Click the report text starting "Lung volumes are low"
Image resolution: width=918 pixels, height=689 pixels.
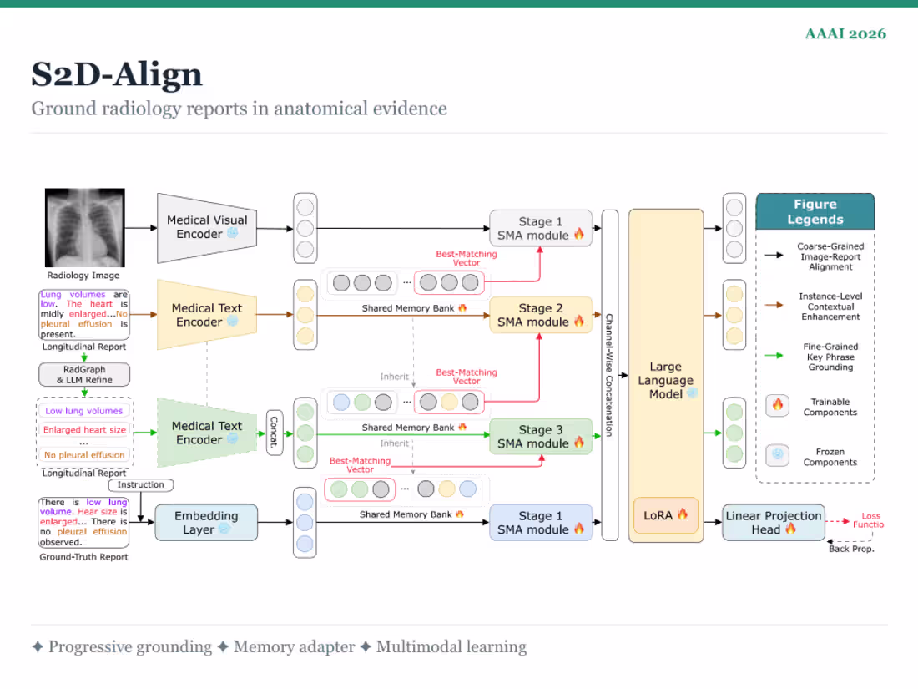tap(83, 314)
